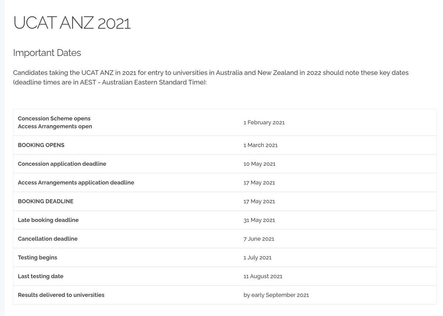Select the Concession application deadline label

62,164
